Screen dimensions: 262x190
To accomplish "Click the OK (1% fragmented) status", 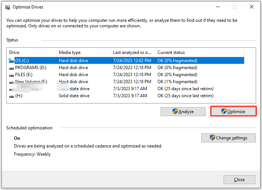I will [x=177, y=82].
